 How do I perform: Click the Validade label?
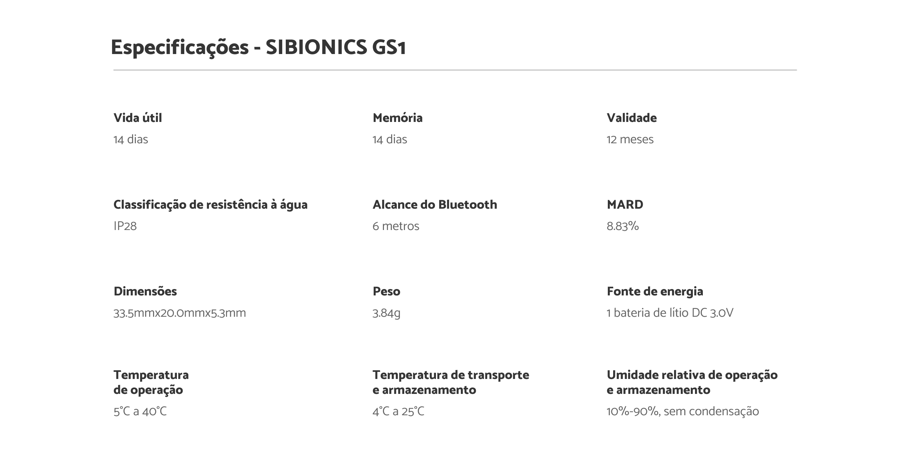point(632,118)
